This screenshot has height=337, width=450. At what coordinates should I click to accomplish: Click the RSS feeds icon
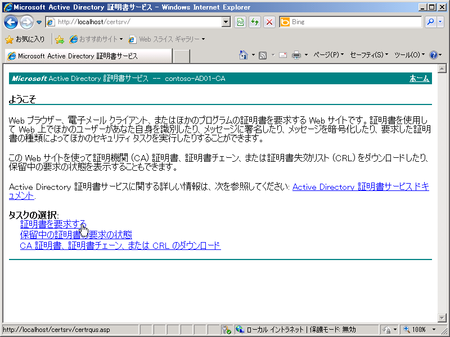pyautogui.click(x=263, y=55)
